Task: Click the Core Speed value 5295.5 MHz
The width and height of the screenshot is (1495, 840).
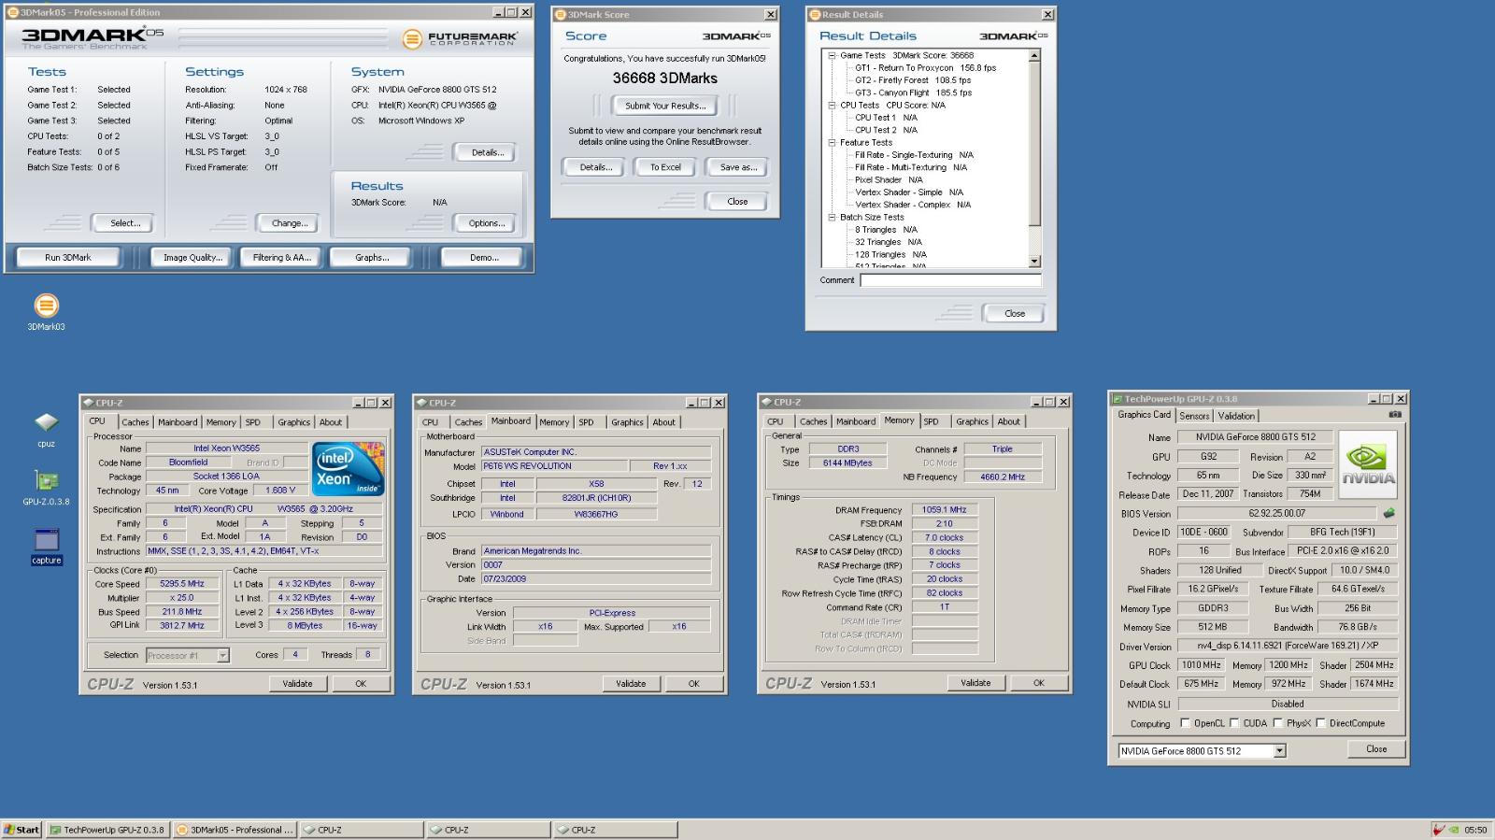Action: click(181, 584)
